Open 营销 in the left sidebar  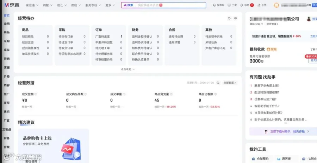[7, 59]
